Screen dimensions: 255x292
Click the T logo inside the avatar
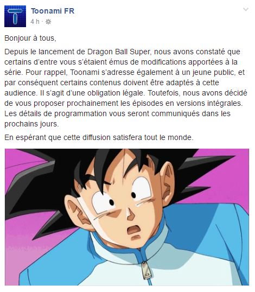coord(15,16)
